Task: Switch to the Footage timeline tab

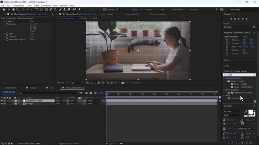Action: tap(33, 88)
